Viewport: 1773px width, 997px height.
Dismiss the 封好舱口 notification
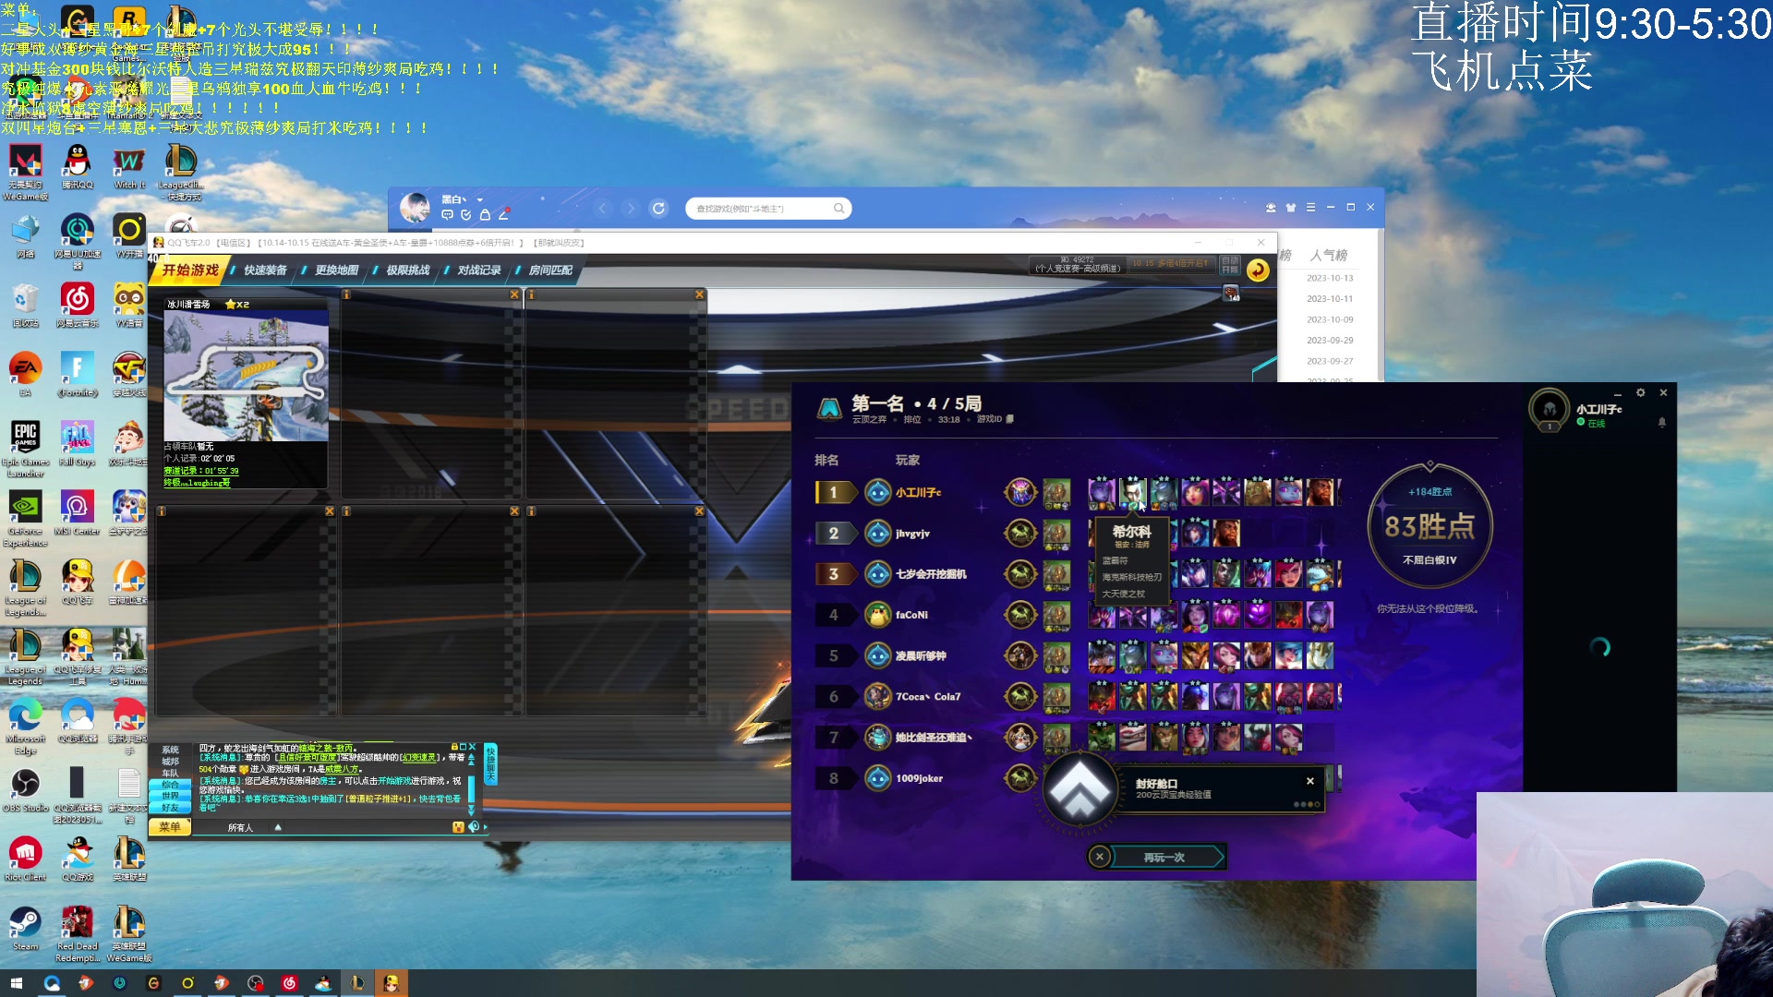click(1309, 781)
